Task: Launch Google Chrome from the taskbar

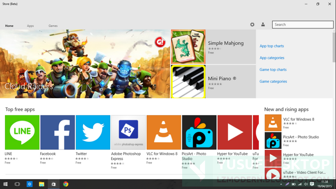Action: point(66,184)
